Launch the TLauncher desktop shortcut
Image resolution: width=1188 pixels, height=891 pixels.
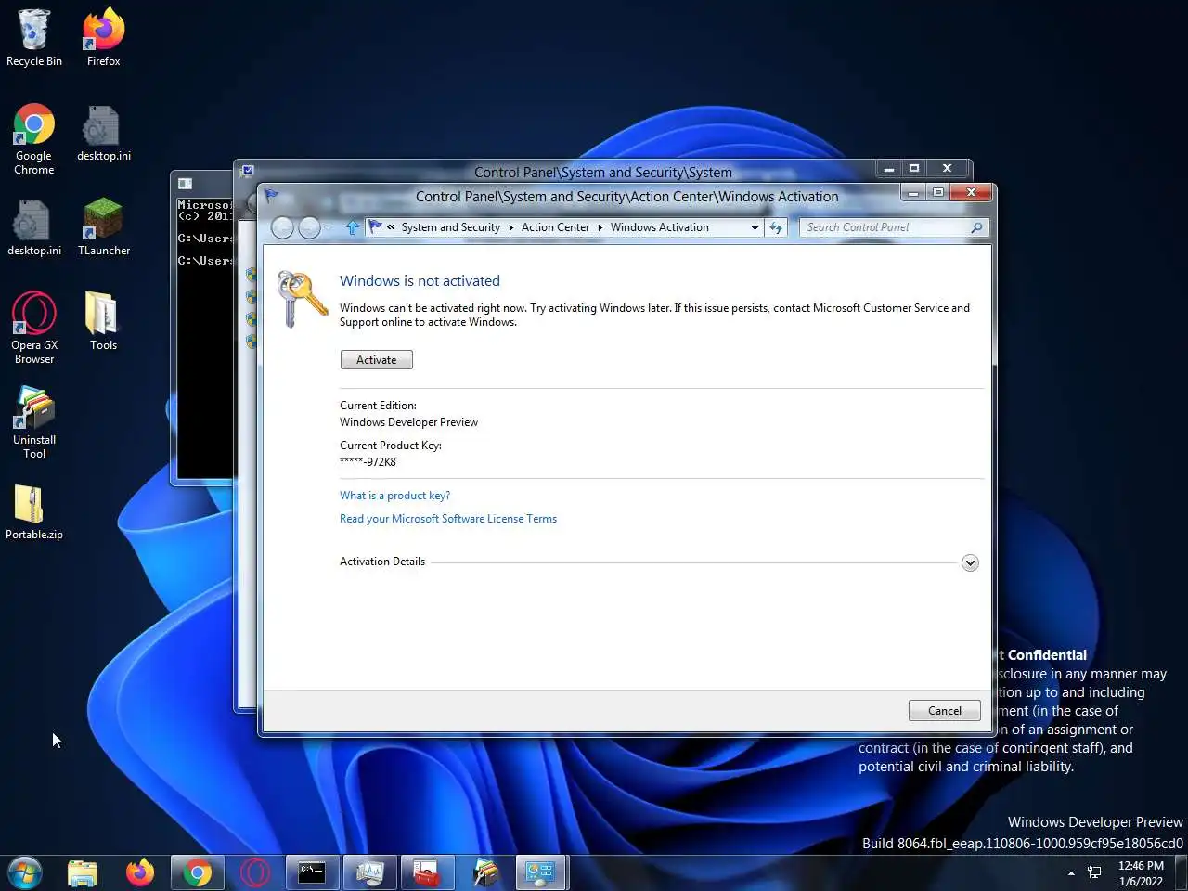click(103, 228)
